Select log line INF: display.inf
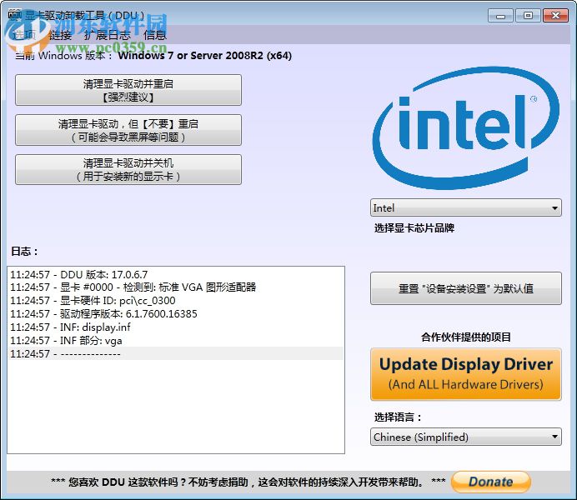This screenshot has width=577, height=500. point(175,327)
